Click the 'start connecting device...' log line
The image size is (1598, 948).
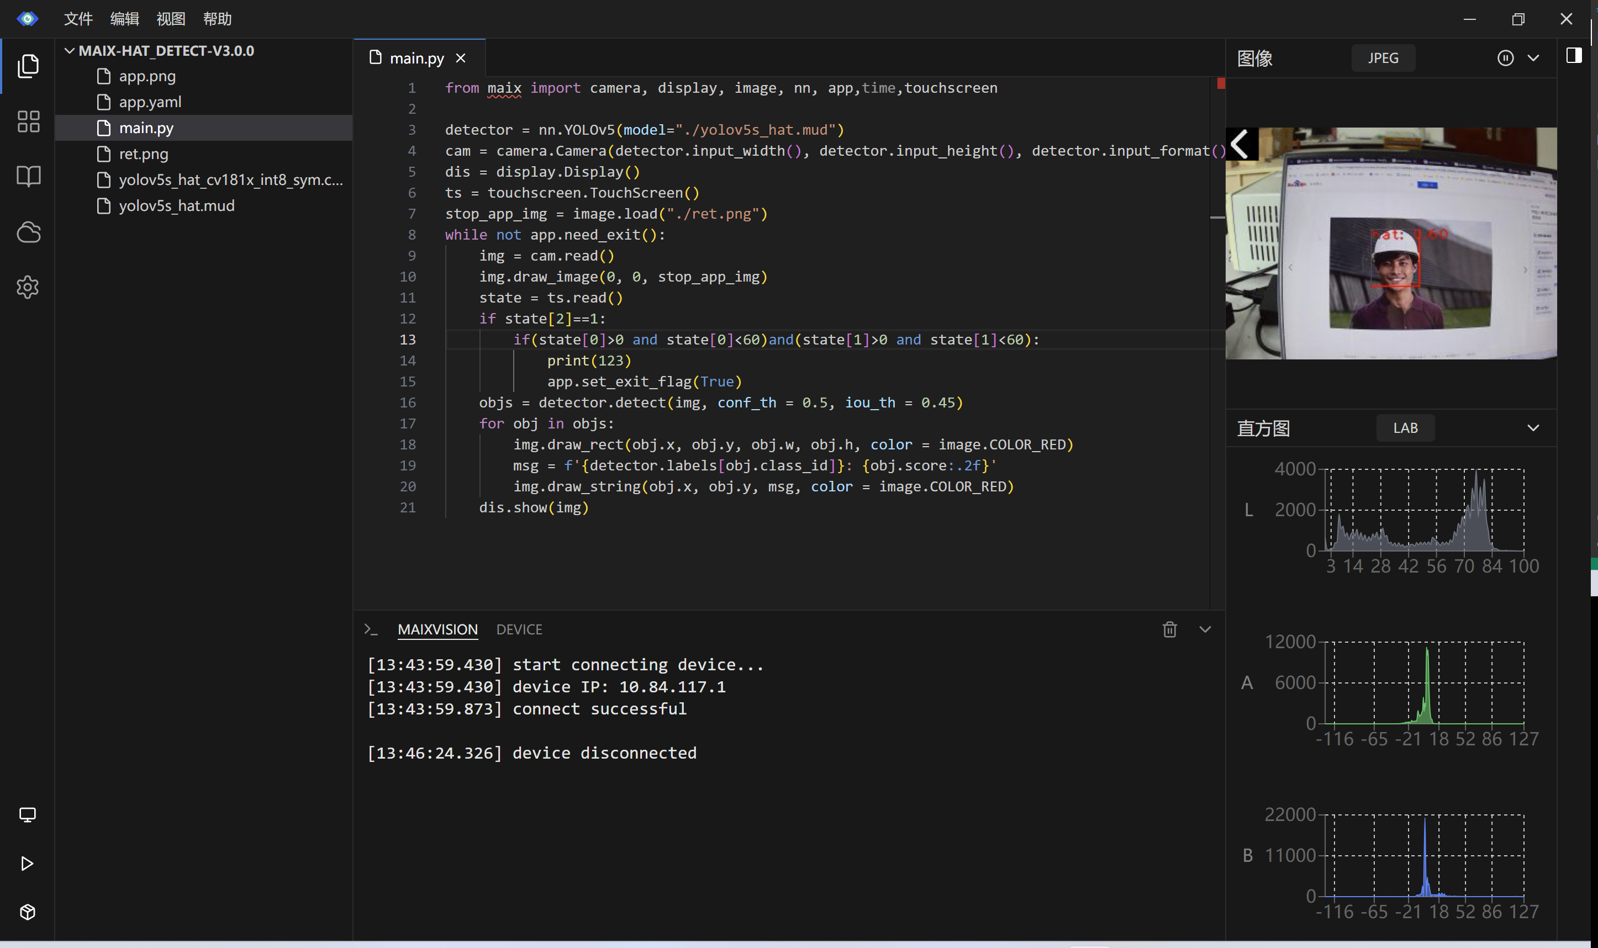tap(566, 664)
